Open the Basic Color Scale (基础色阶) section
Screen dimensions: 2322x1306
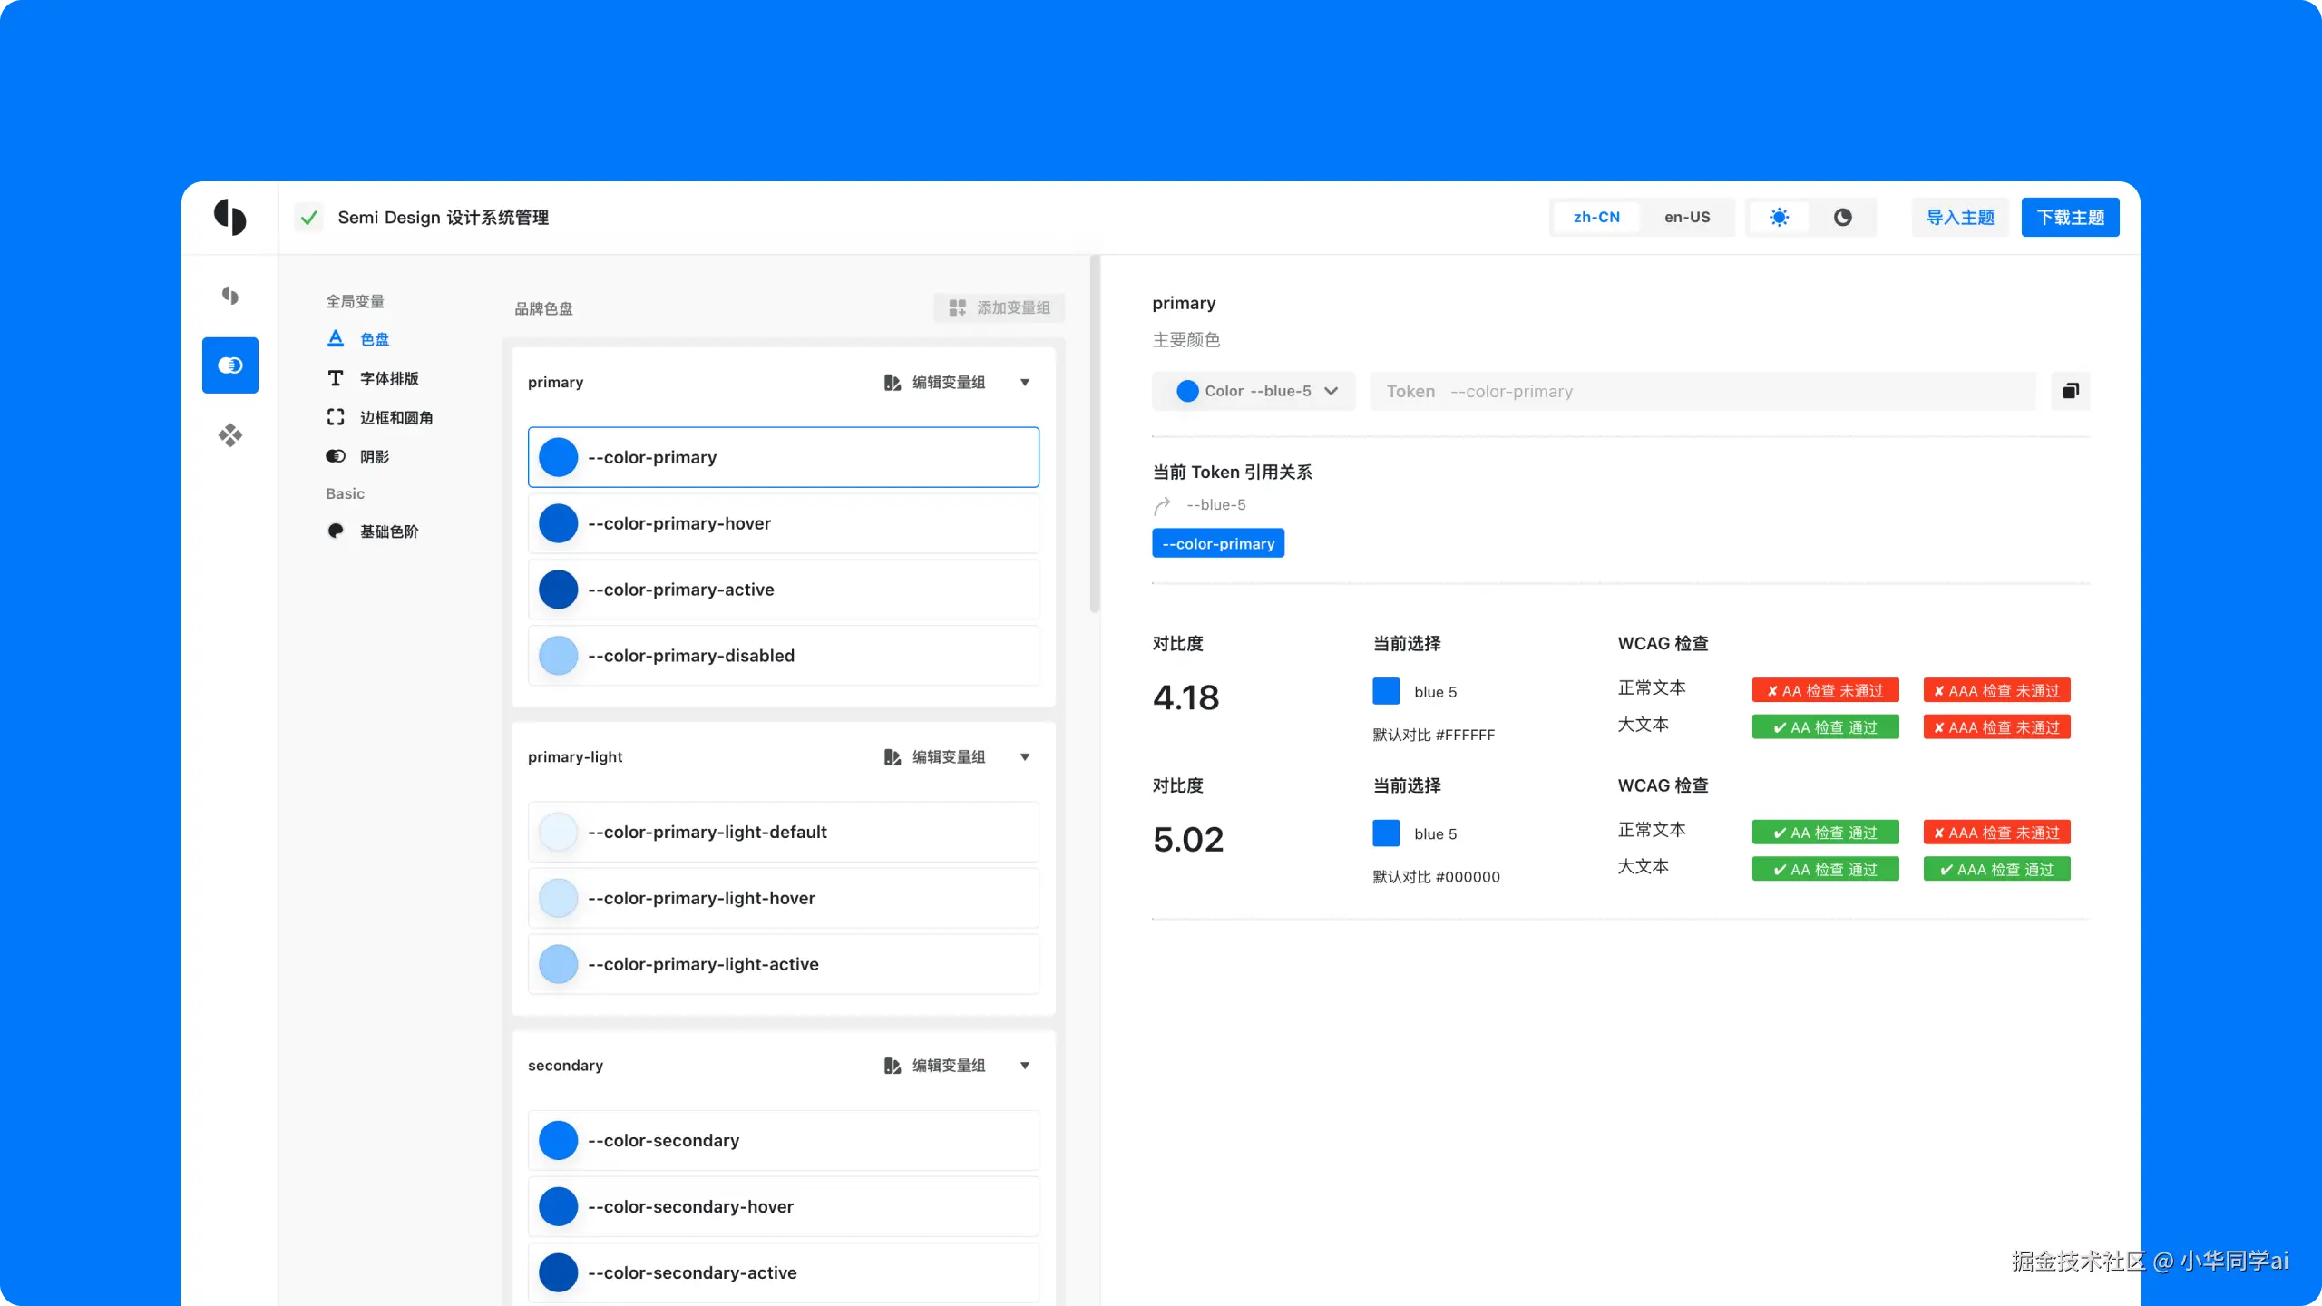point(388,531)
